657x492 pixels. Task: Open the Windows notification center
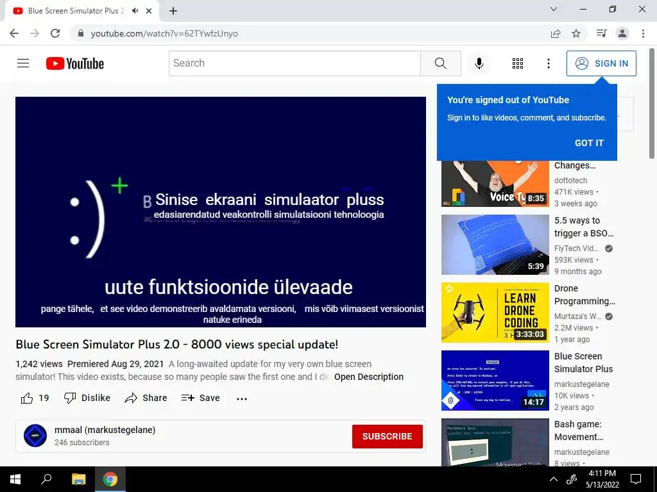(x=636, y=479)
